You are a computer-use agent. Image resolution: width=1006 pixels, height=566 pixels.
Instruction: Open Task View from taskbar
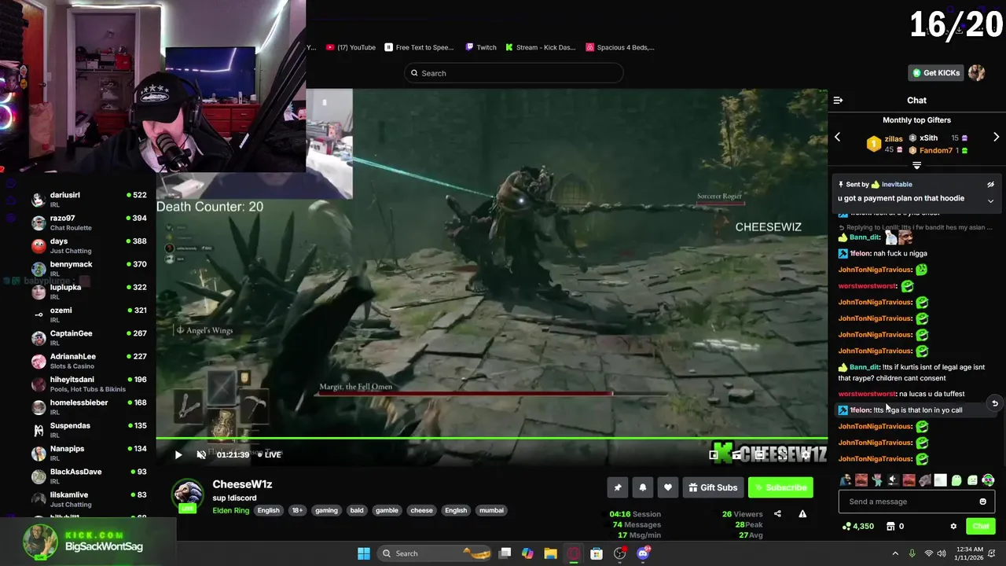coord(505,553)
